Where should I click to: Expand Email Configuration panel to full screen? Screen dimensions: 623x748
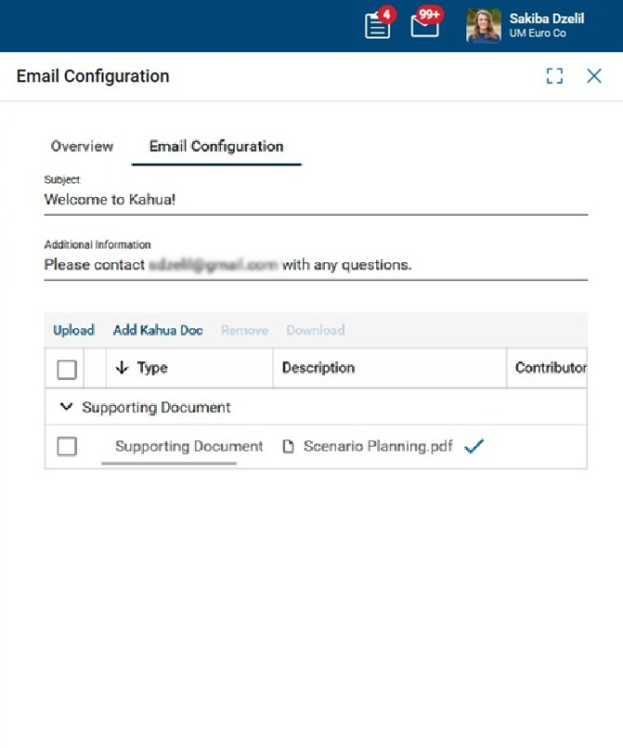(x=554, y=76)
